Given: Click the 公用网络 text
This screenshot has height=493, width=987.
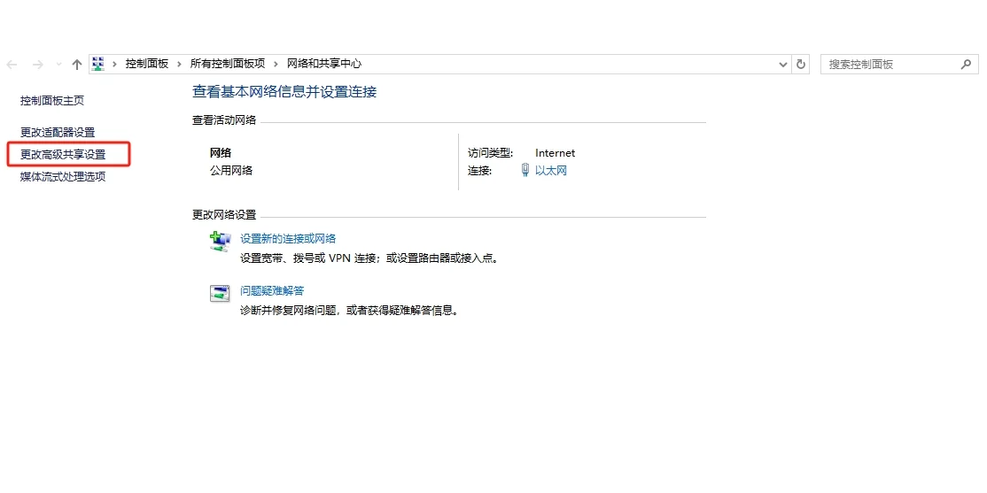Looking at the screenshot, I should (x=231, y=171).
